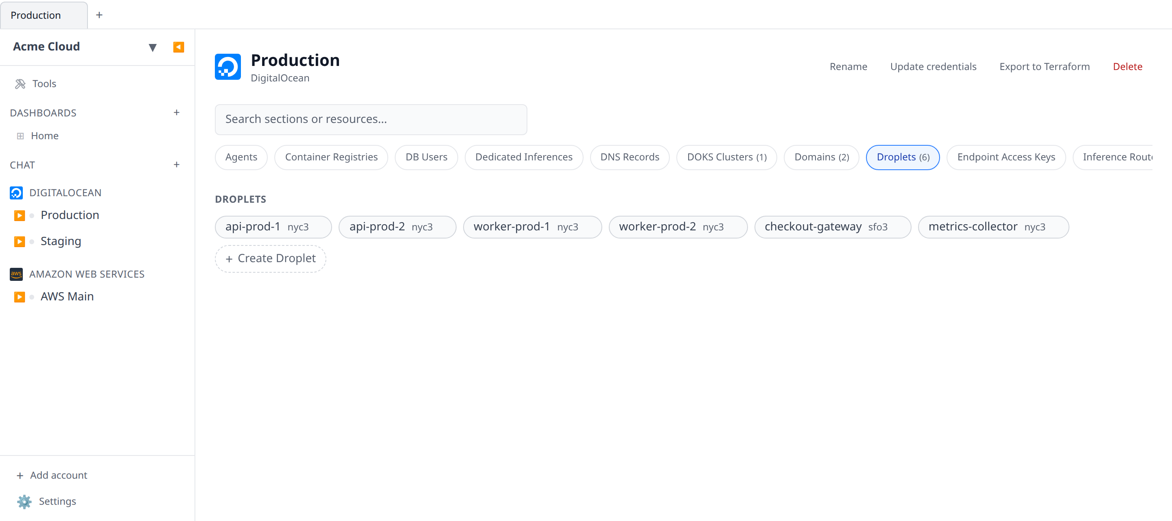Click the large DigitalOcean logo in header

pos(228,67)
